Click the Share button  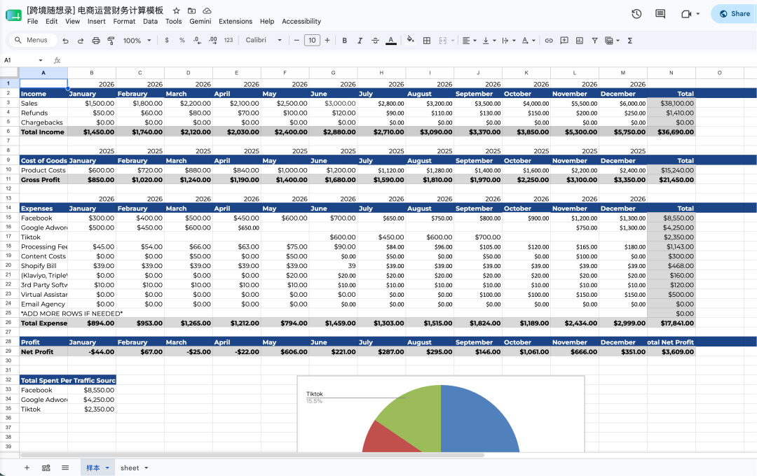click(x=735, y=14)
